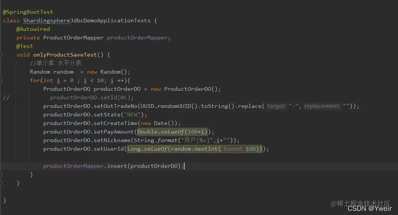This screenshot has height=215, width=398.
Task: Place cursor on ShardingsphereJdbcDemoApplicationTests class name
Action: click(87, 20)
